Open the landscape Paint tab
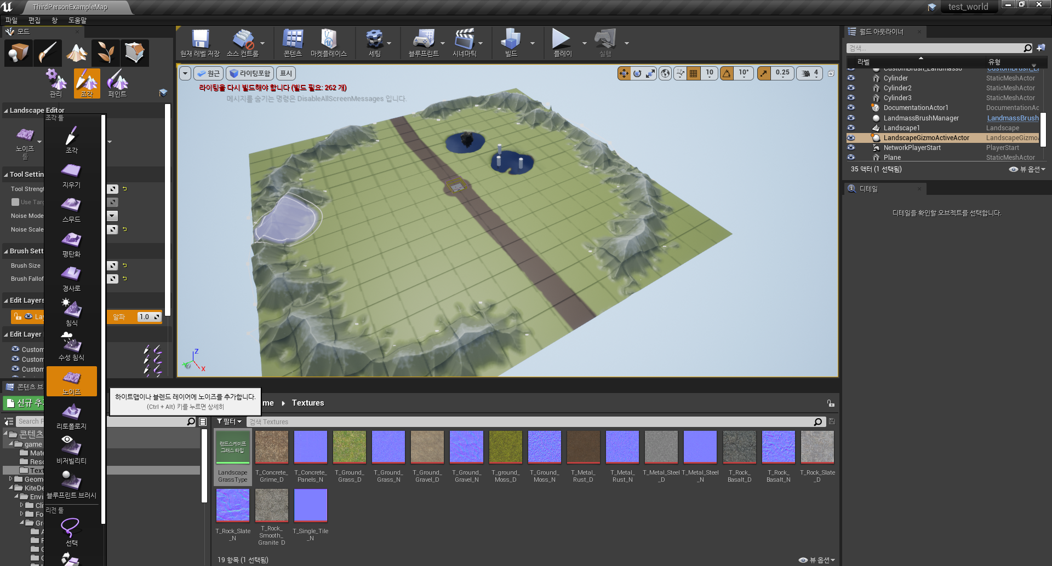This screenshot has width=1052, height=566. (118, 83)
